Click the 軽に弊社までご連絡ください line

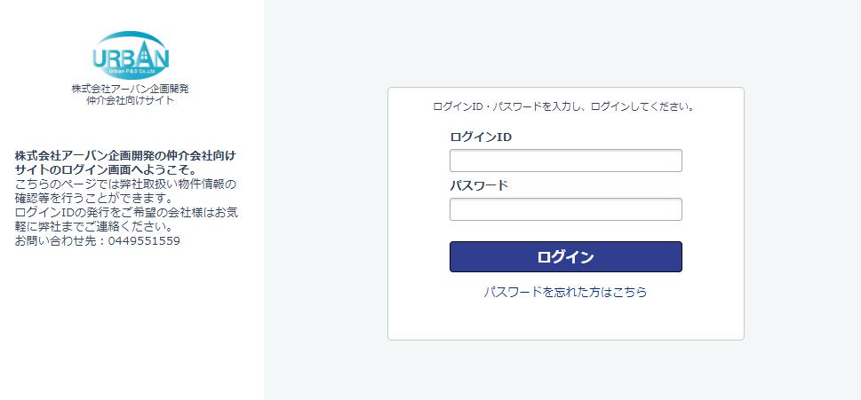pos(94,226)
